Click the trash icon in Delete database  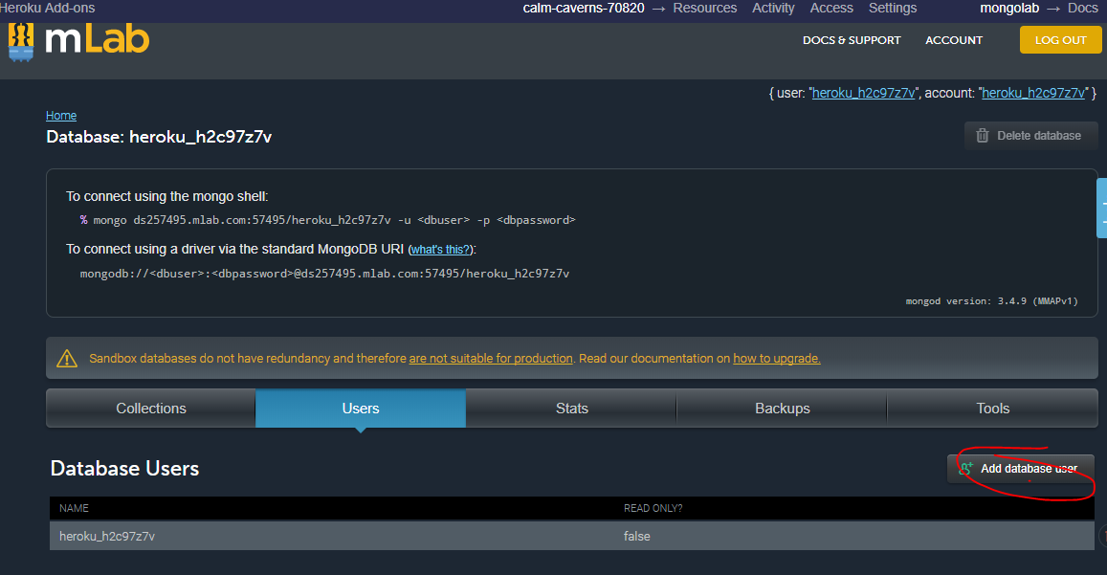click(982, 135)
